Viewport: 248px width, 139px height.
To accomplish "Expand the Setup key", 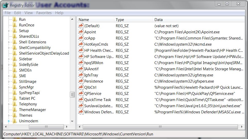I will click(9, 31).
